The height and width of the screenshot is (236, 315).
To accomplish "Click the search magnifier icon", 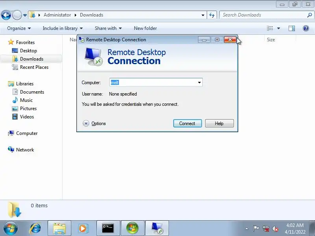I will click(x=309, y=15).
